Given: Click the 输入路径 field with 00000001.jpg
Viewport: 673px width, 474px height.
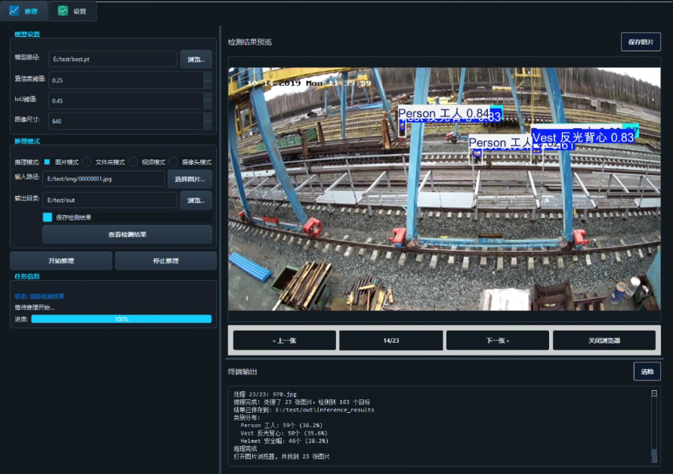Looking at the screenshot, I should 103,178.
